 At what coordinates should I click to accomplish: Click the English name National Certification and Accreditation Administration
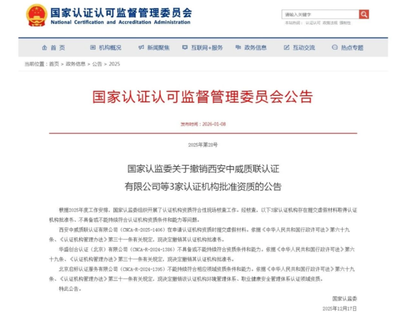click(120, 22)
